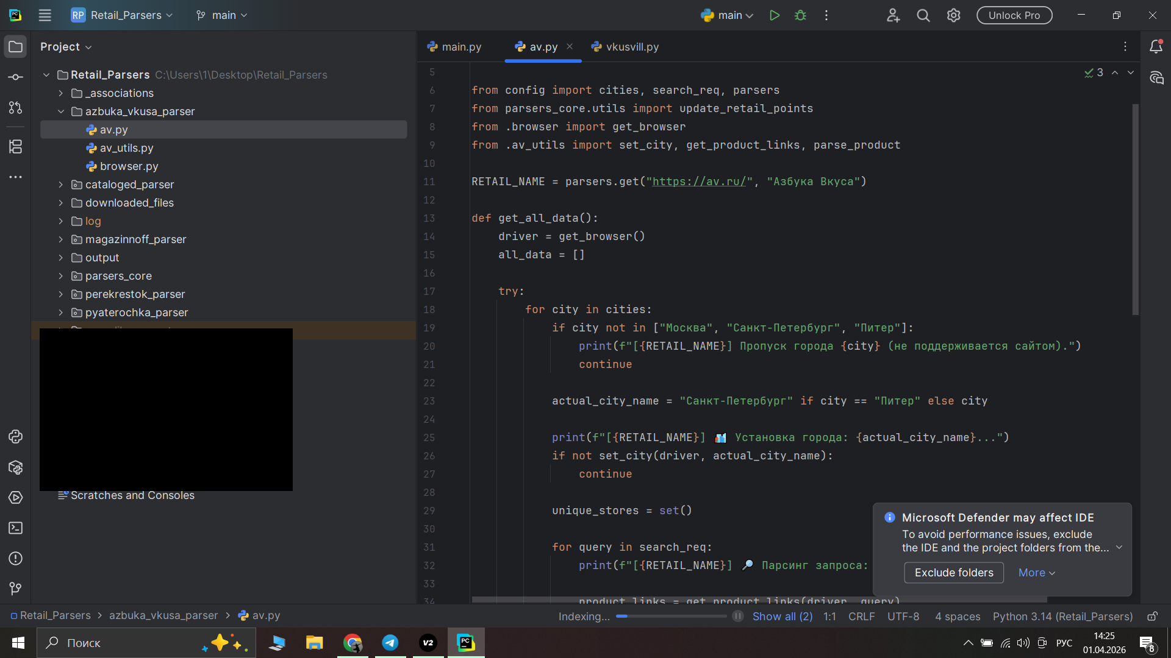The height and width of the screenshot is (658, 1171).
Task: Expand the Microsoft Defender notification text
Action: click(1119, 548)
